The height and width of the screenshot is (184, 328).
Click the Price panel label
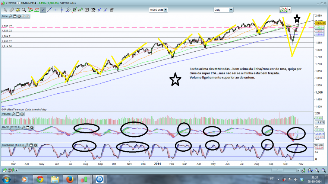[4, 16]
